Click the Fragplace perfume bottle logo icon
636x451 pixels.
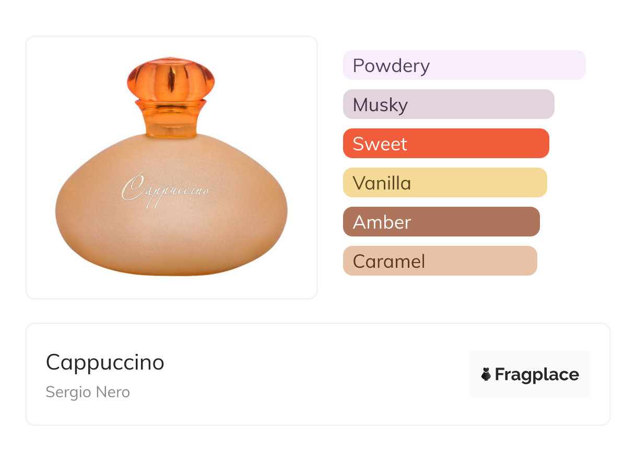[486, 374]
